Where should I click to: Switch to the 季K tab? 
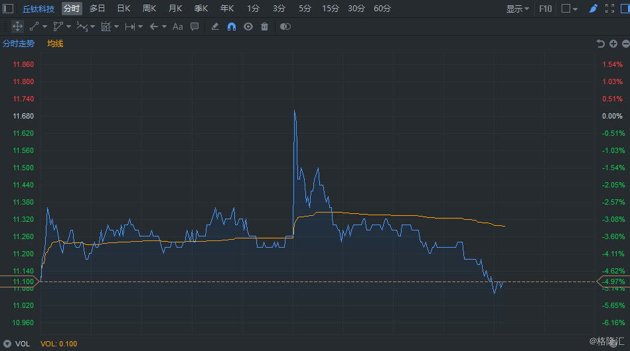pyautogui.click(x=201, y=9)
